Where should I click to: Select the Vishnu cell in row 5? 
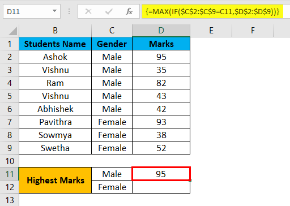pos(55,96)
